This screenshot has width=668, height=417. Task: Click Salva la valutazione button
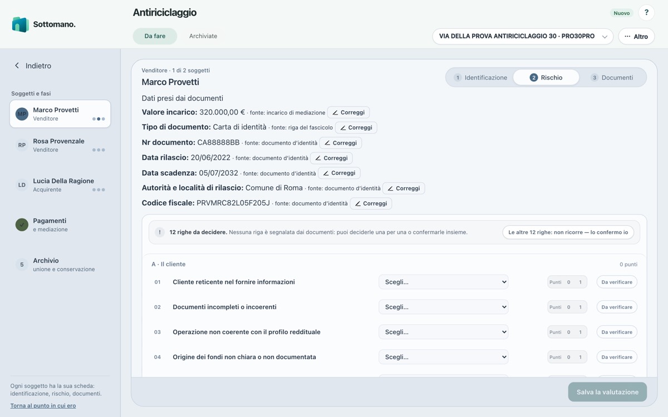coord(607,392)
